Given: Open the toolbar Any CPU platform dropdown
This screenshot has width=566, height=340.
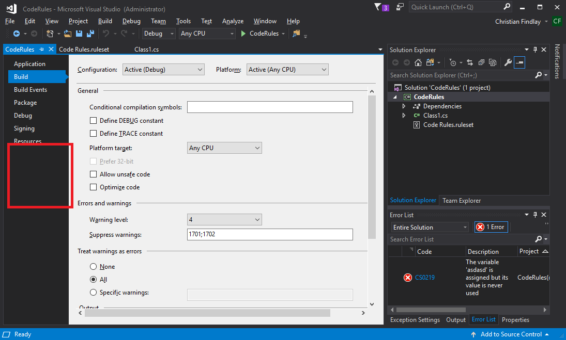Looking at the screenshot, I should coord(207,34).
